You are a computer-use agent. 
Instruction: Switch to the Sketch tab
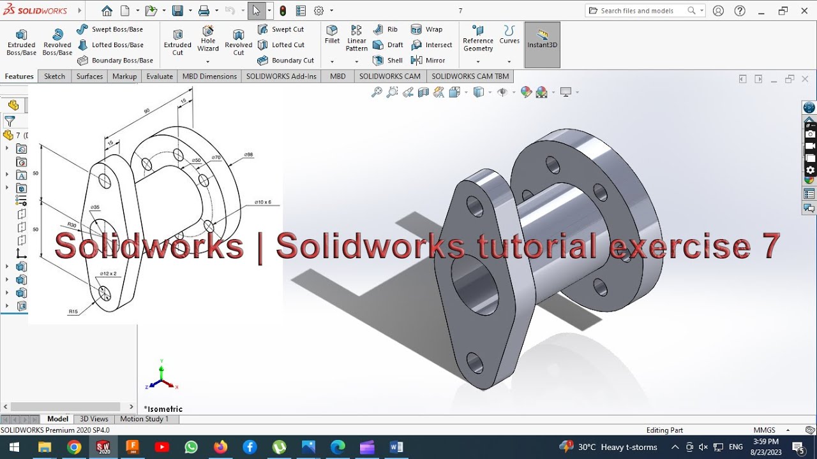54,76
